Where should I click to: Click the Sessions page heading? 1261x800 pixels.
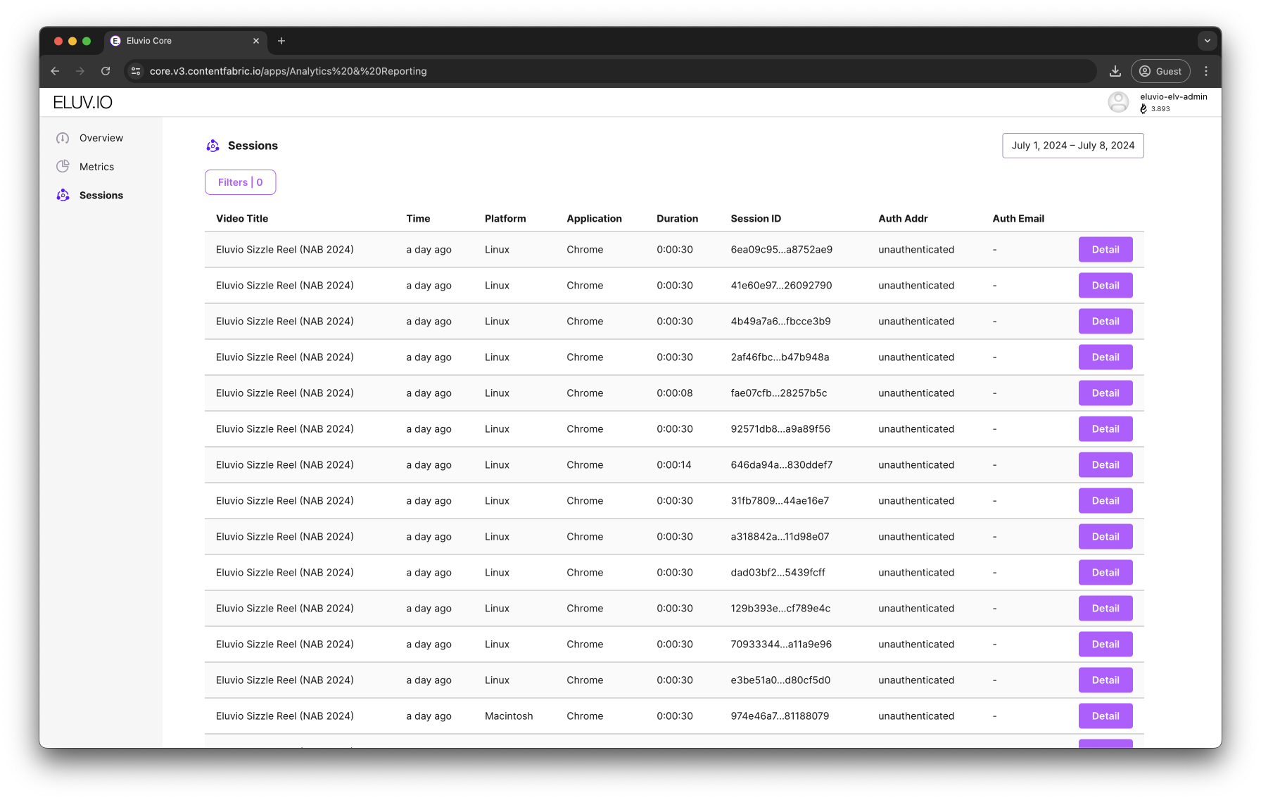click(x=253, y=146)
